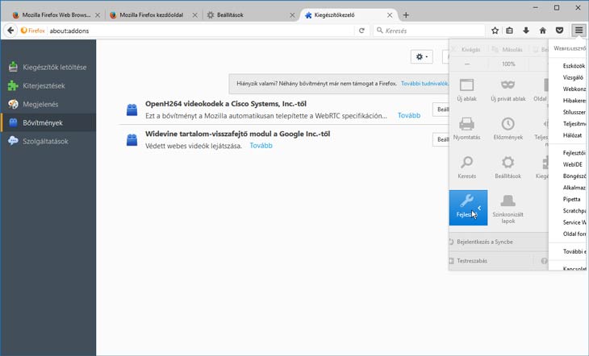Open the add-ons tools gear dropdown
Image resolution: width=589 pixels, height=356 pixels.
coord(421,57)
